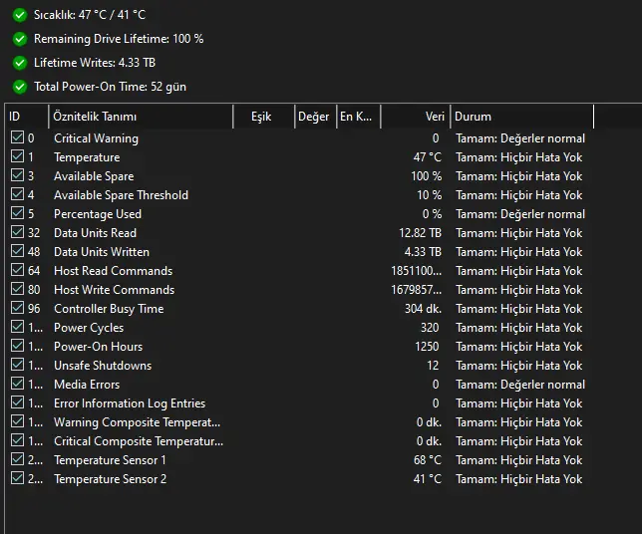This screenshot has height=534, width=642.
Task: Toggle the Temperature Sensor 1 checkbox
Action: point(17,458)
